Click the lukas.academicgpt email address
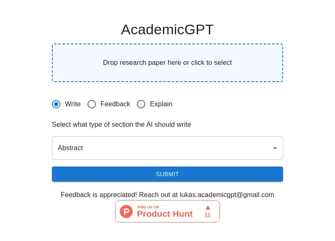The height and width of the screenshot is (241, 335). tap(227, 195)
